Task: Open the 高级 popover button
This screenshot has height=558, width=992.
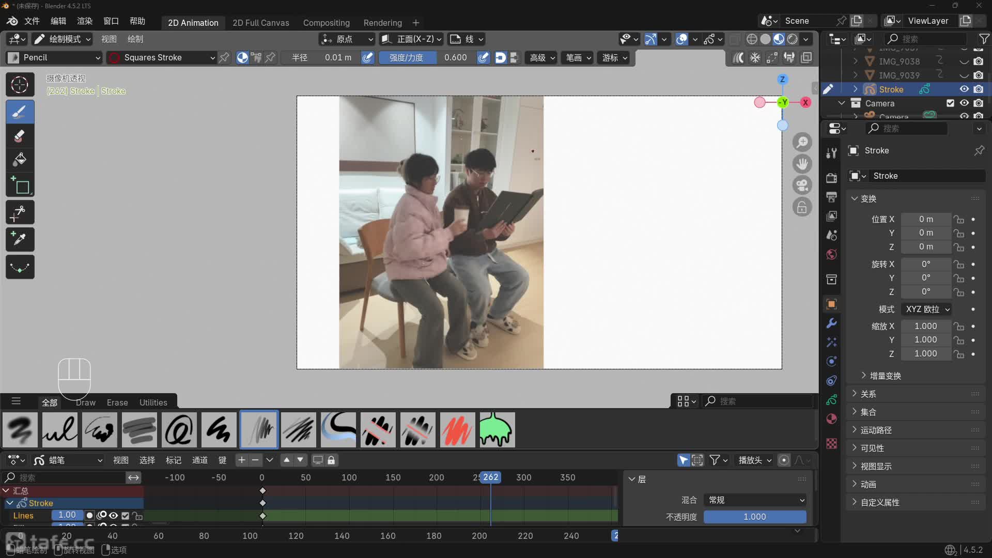Action: pyautogui.click(x=541, y=57)
